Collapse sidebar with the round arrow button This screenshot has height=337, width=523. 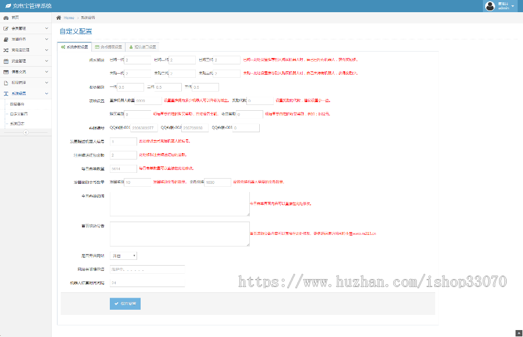(x=26, y=132)
